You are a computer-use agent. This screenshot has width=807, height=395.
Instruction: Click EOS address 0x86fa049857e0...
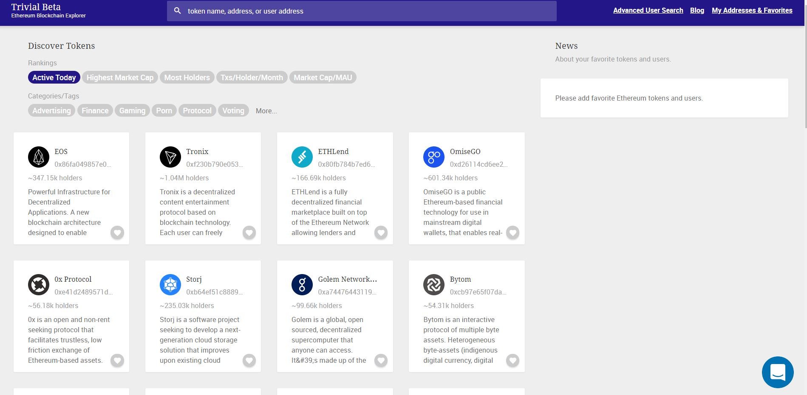click(x=83, y=164)
